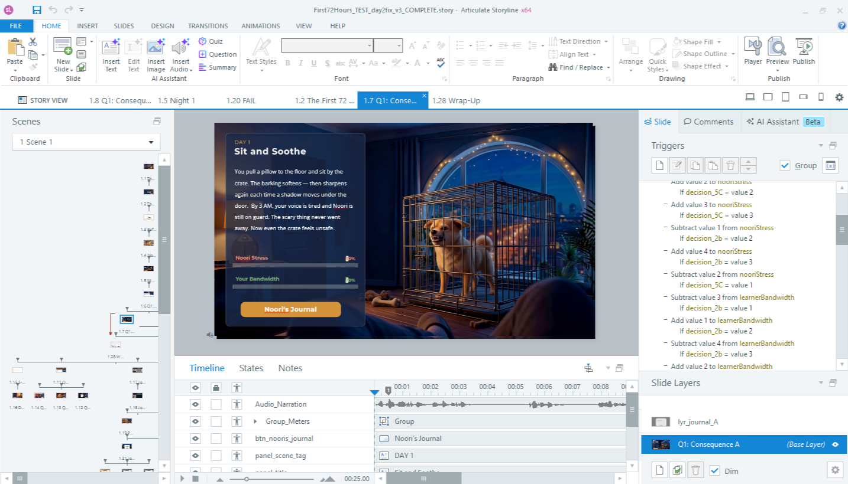Switch to phone portrait device icon

click(x=821, y=97)
